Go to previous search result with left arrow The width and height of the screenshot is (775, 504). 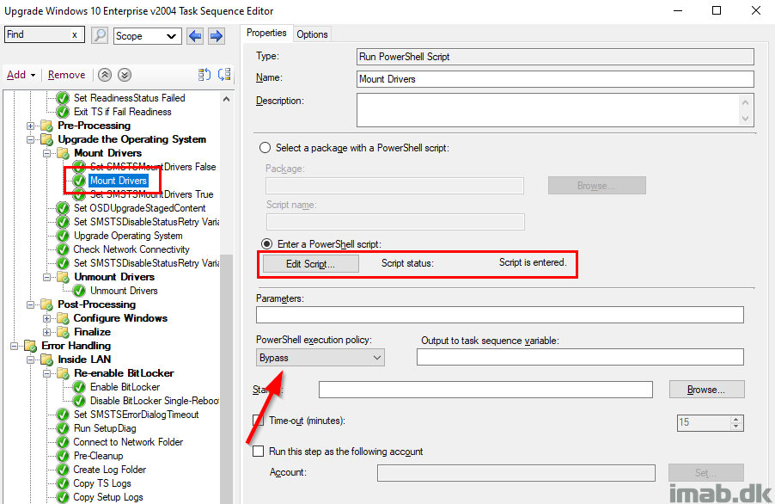point(195,35)
